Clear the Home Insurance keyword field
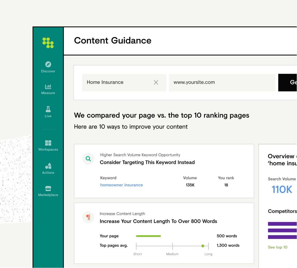The width and height of the screenshot is (297, 268). [x=156, y=82]
